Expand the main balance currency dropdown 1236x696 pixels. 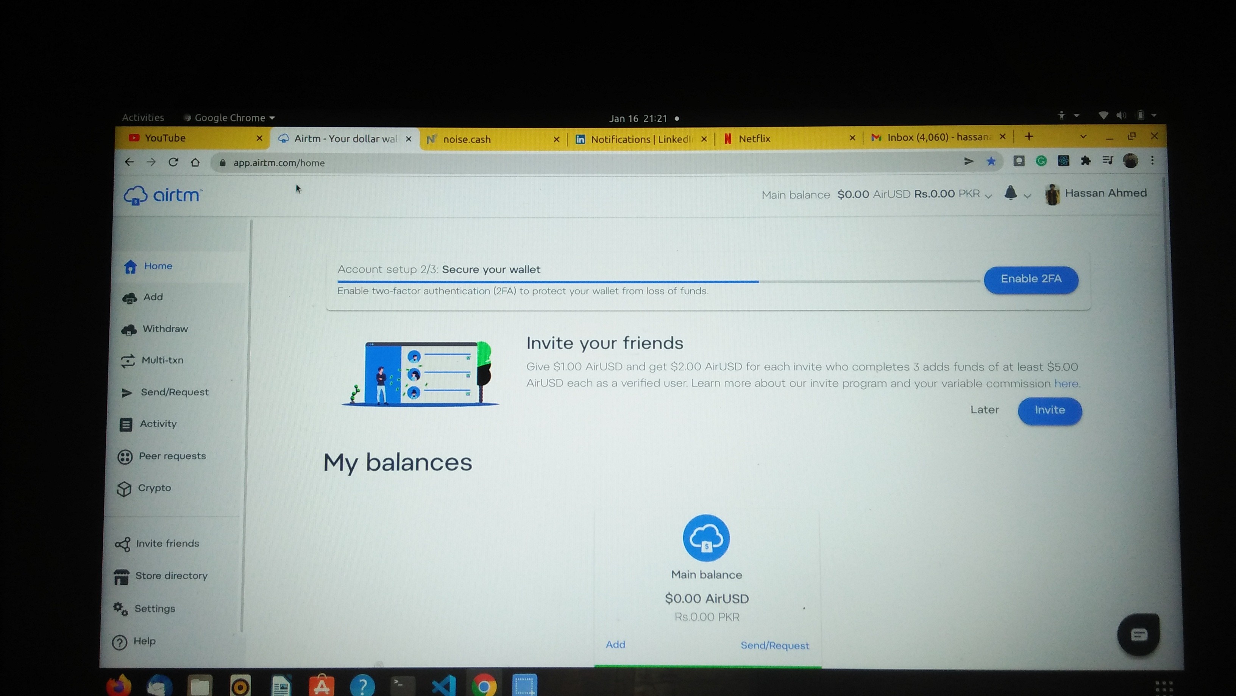tap(988, 196)
